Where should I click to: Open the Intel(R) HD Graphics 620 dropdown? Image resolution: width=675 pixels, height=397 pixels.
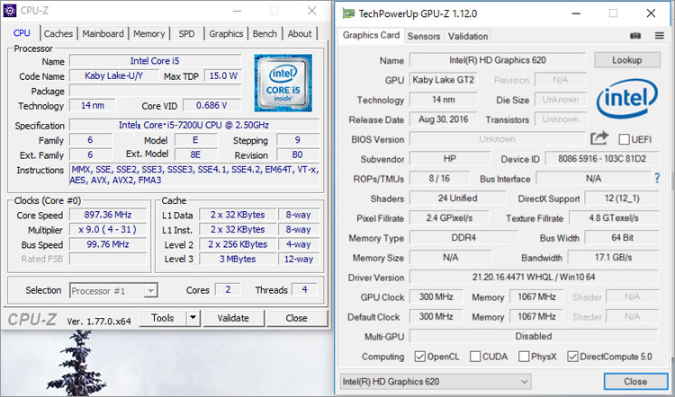click(x=436, y=382)
